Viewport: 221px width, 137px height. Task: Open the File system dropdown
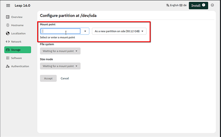(x=60, y=51)
